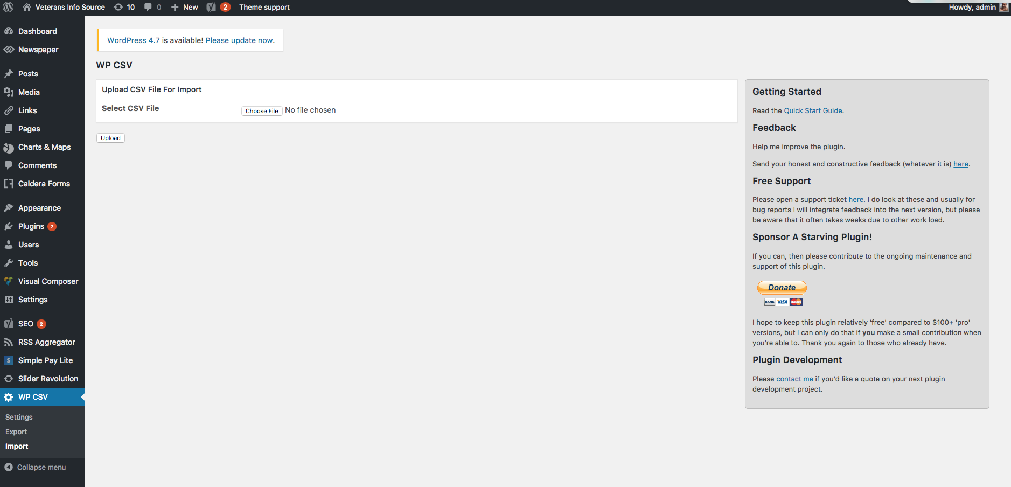Image resolution: width=1011 pixels, height=487 pixels.
Task: Click the RSS Aggregator feed icon
Action: (x=9, y=342)
